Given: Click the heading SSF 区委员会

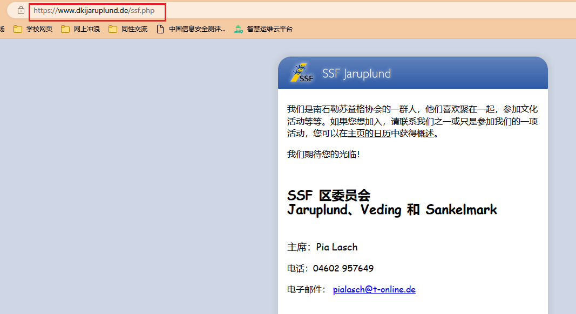Looking at the screenshot, I should 328,196.
